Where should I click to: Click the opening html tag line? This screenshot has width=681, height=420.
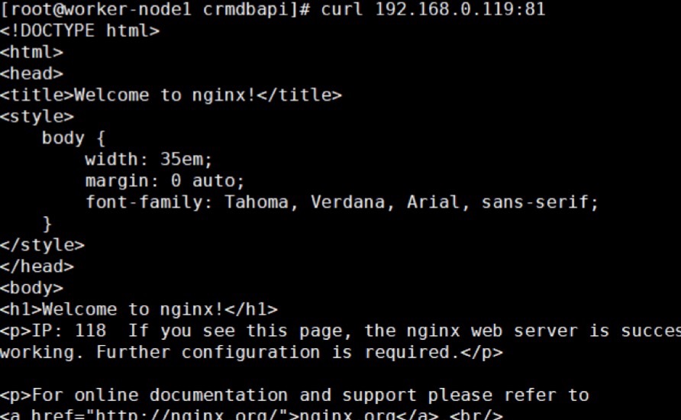(x=31, y=53)
